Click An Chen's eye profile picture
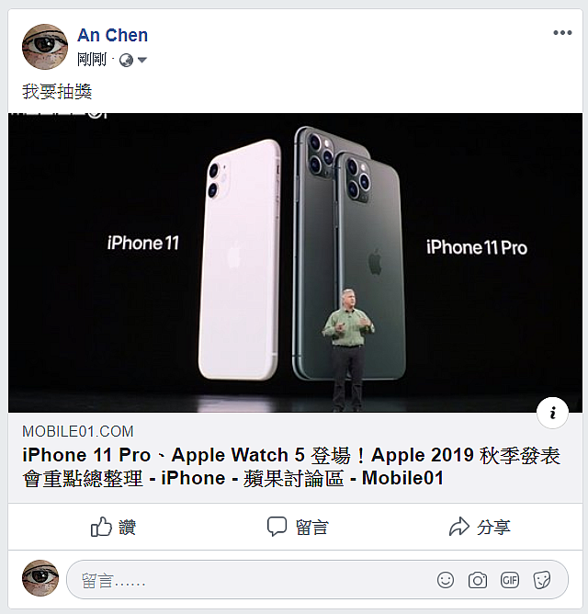The height and width of the screenshot is (614, 588). 45,47
